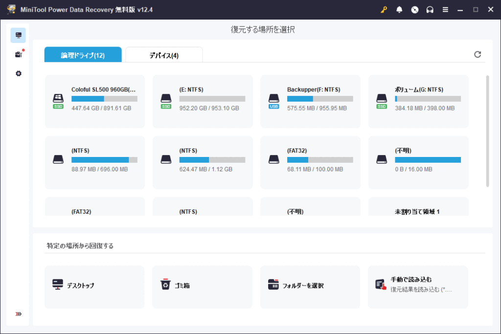Screen dimensions: 501x334
Task: Open the notifications bell icon
Action: (399, 10)
